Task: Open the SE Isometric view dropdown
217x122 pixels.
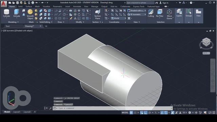Action: (x=137, y=14)
